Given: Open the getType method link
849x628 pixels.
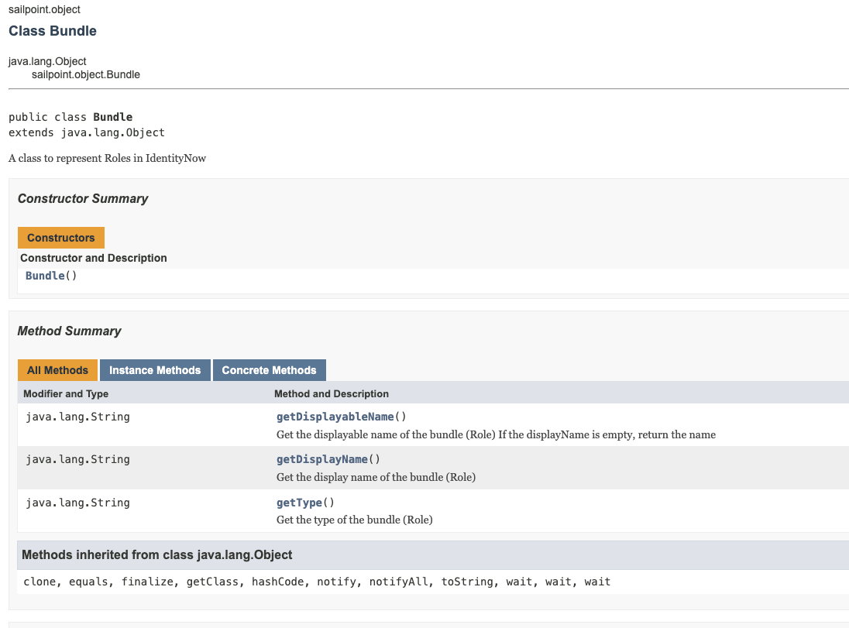Looking at the screenshot, I should [x=300, y=503].
